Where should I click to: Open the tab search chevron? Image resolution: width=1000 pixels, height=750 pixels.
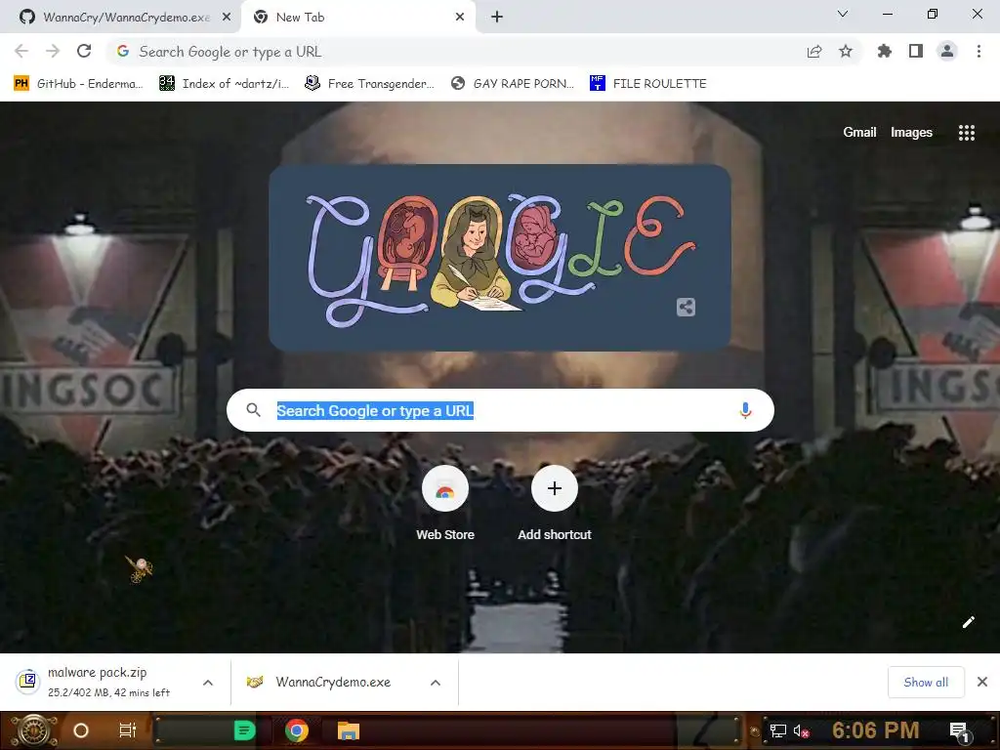843,14
